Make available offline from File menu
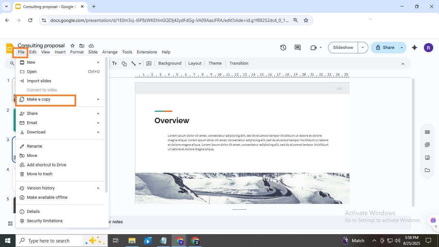439x247 pixels. [47, 197]
